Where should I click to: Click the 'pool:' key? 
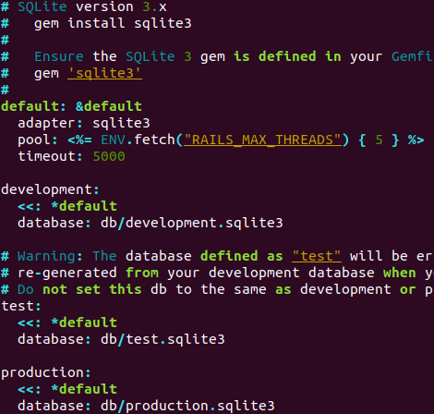tap(38, 140)
